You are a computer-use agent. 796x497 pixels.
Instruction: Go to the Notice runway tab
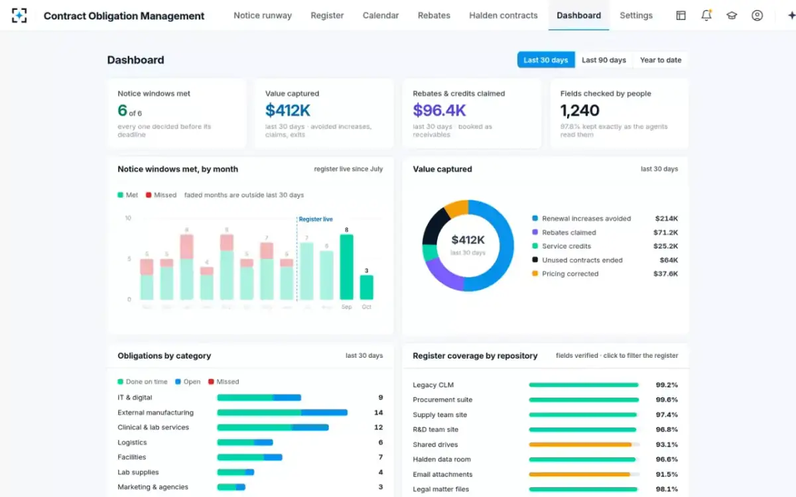263,15
